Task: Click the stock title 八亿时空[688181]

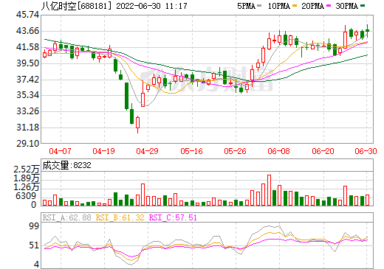Action: coord(77,6)
